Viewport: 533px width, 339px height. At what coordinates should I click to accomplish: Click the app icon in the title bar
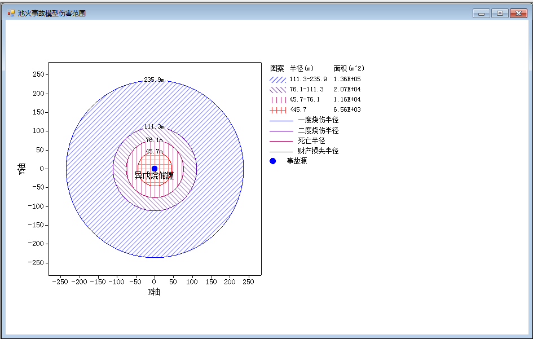click(x=11, y=14)
